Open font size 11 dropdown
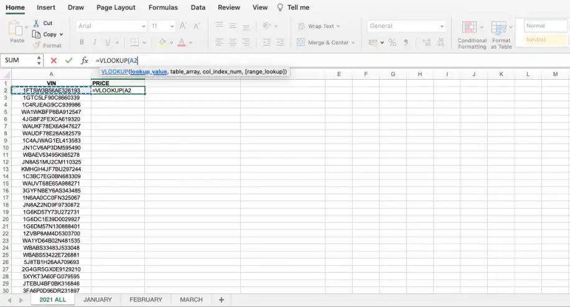 pos(172,26)
